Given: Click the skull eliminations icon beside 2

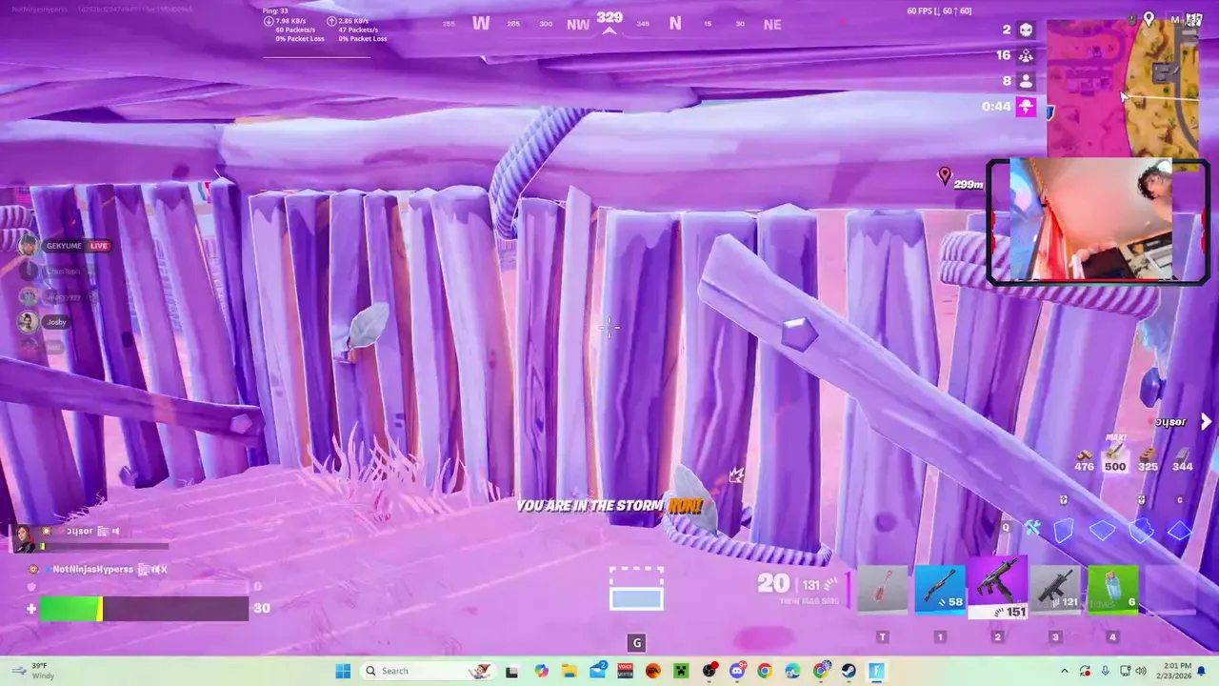Looking at the screenshot, I should (x=1026, y=30).
